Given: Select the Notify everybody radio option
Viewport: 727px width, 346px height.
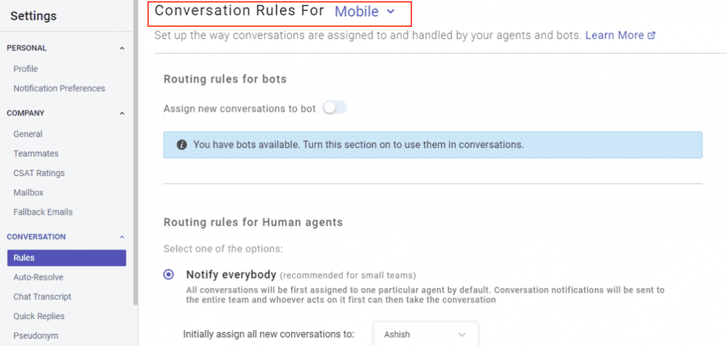Looking at the screenshot, I should point(169,274).
